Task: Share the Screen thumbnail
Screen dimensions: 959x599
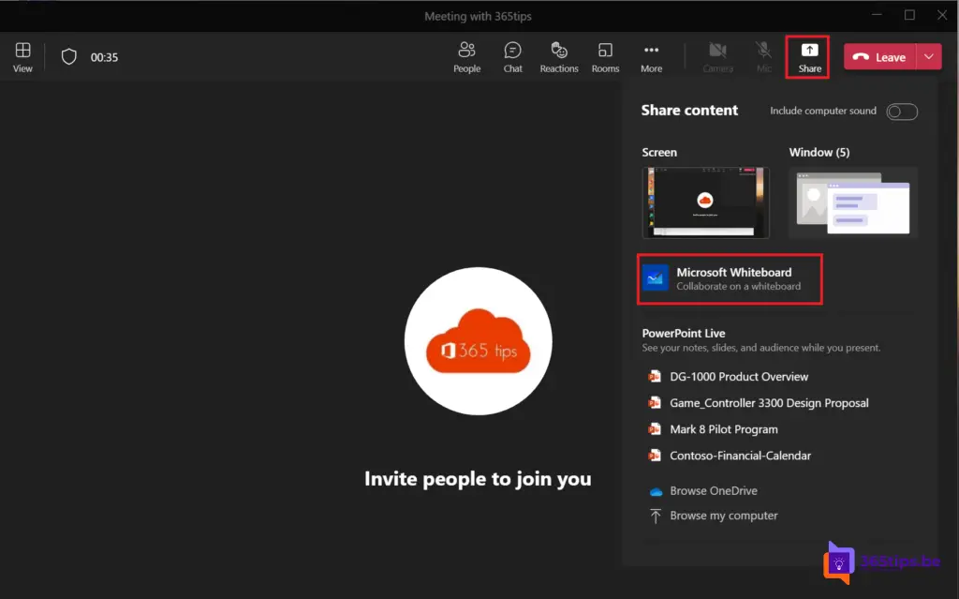Action: 705,202
